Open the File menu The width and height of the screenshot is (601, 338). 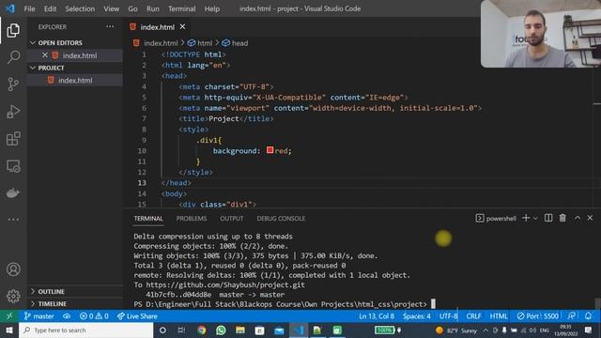tap(29, 8)
